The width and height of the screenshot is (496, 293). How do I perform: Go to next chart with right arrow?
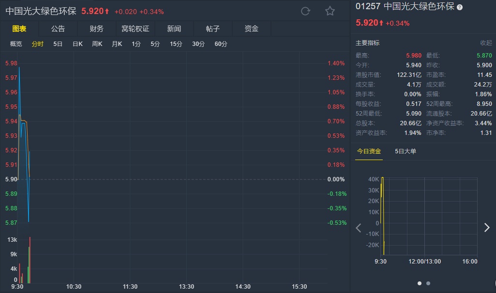(x=487, y=228)
